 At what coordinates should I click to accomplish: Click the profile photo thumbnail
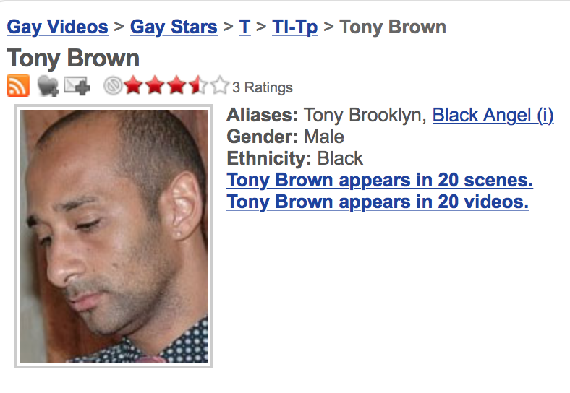[x=114, y=236]
